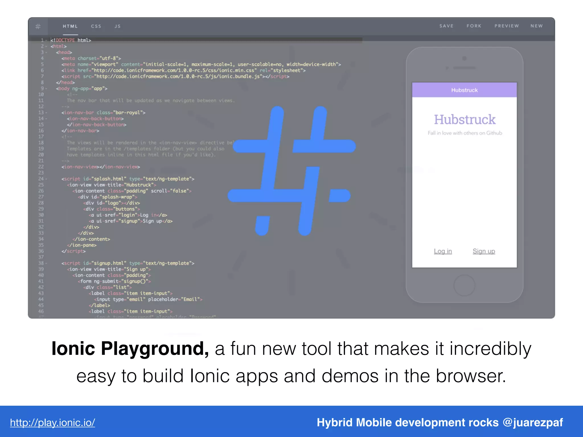
Task: Open the PREVIEW view
Action: 507,26
